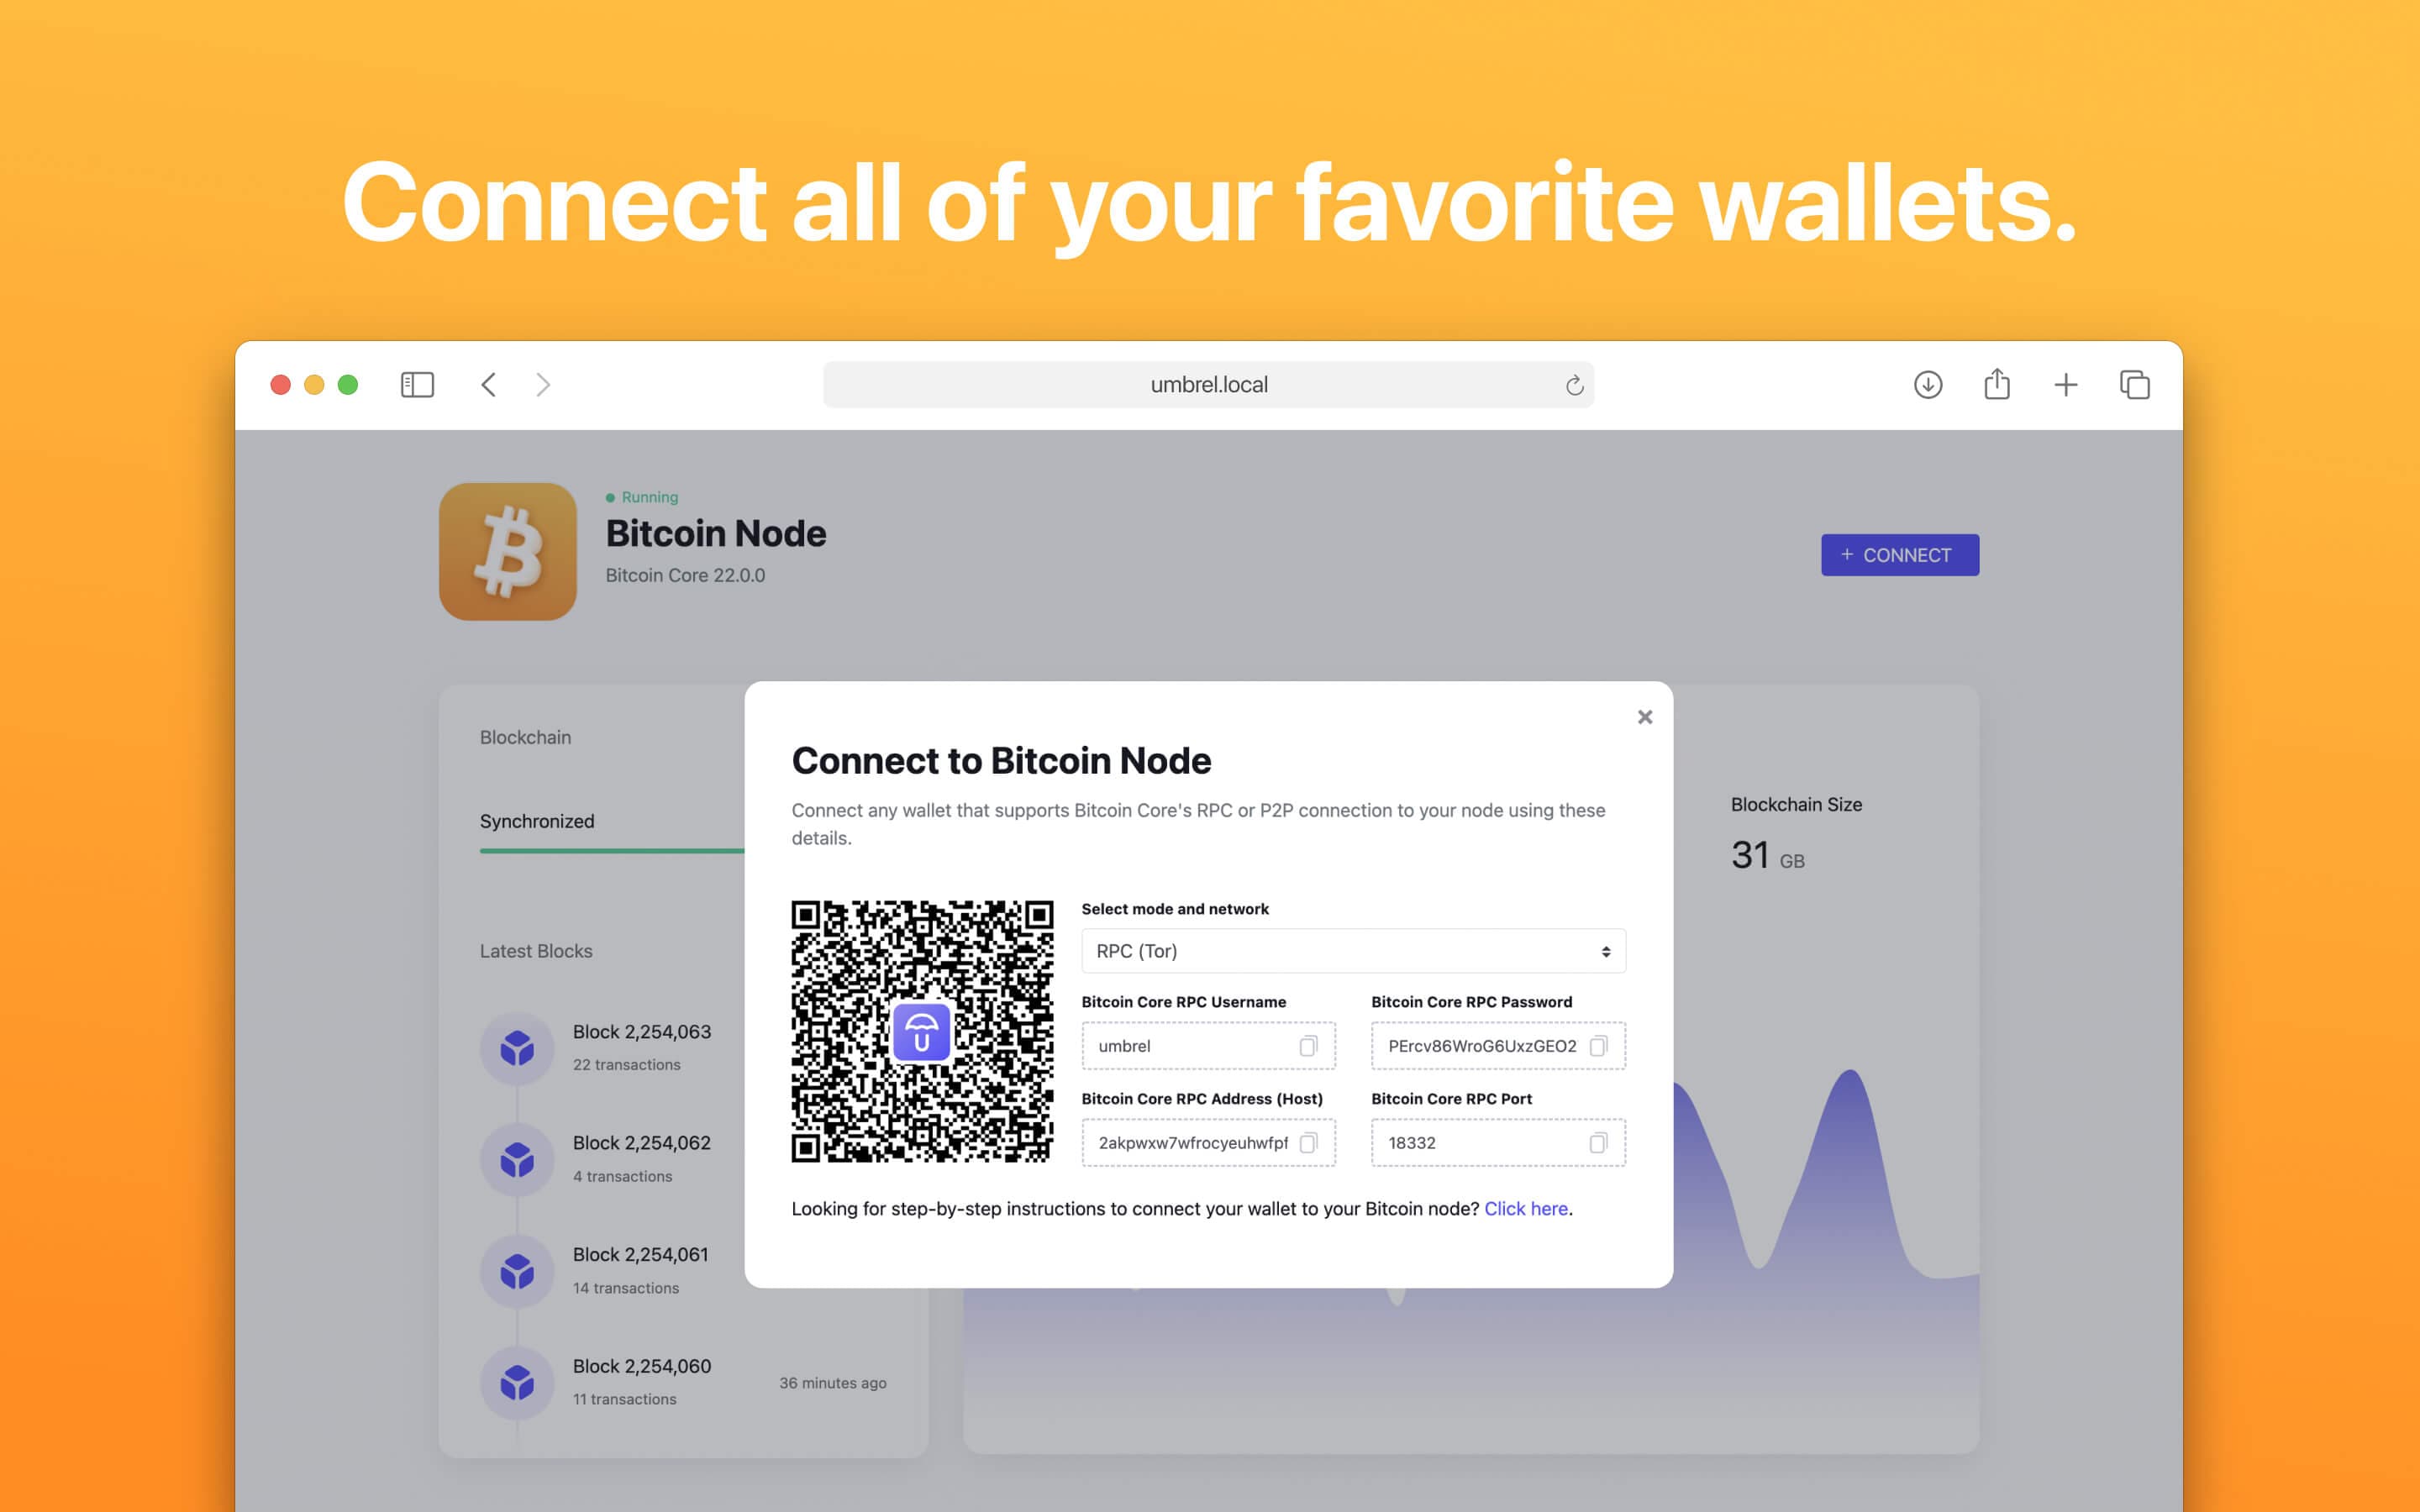Click the + CONNECT button
The image size is (2420, 1512).
pyautogui.click(x=1897, y=554)
